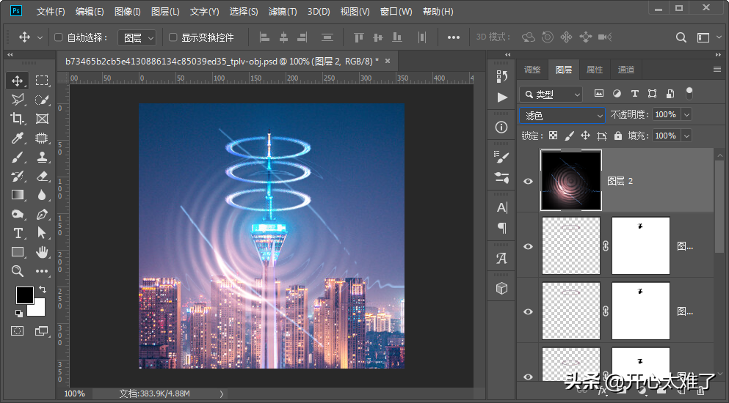Activate the Horizontal Type tool
Image resolution: width=729 pixels, height=403 pixels.
tap(17, 233)
